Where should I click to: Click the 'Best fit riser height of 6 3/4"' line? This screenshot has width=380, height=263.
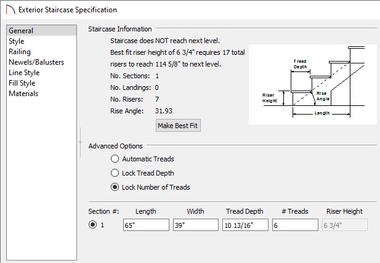pyautogui.click(x=177, y=52)
